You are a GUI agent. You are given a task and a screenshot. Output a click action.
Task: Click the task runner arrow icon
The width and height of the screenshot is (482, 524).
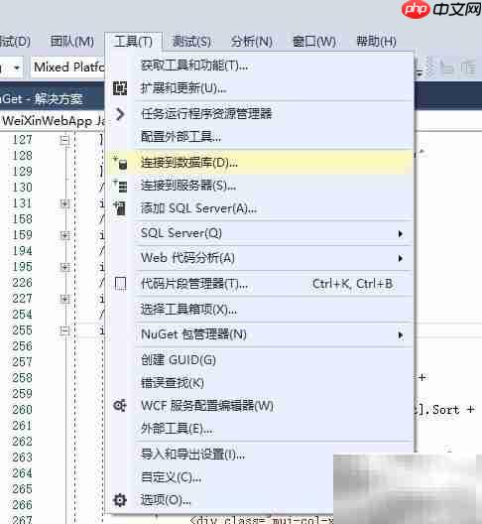click(x=120, y=114)
